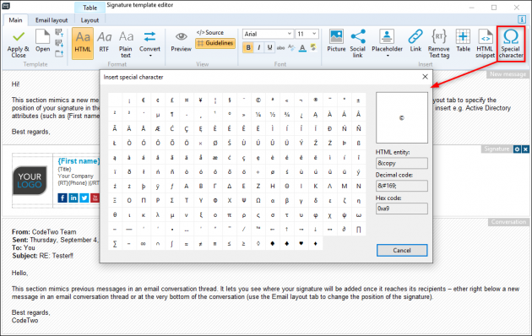Select the Greek capital Omega Ω character

[258, 200]
